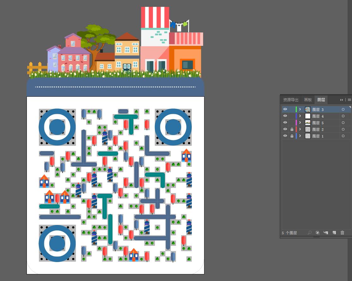Hide 图层 3 with its eye icon

(x=285, y=109)
